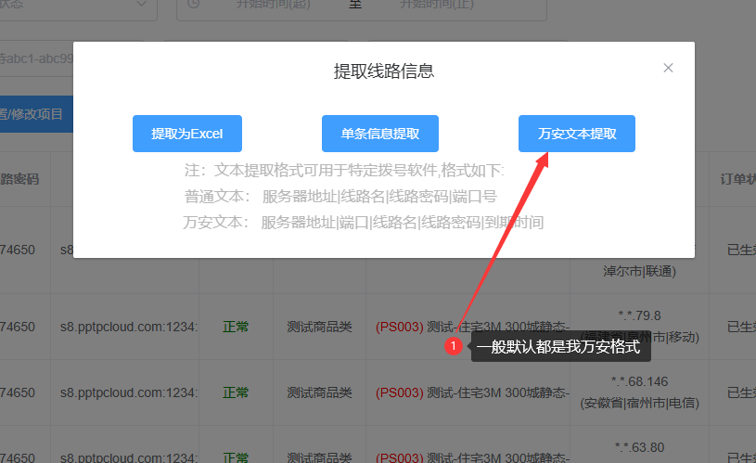Open the status dropdown behind dialog
The width and height of the screenshot is (756, 463).
(77, 6)
